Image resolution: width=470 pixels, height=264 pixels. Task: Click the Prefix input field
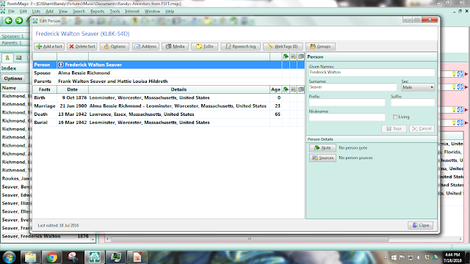[347, 103]
